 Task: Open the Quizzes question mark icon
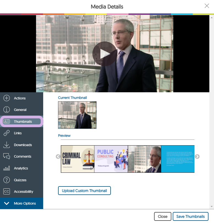pos(7,180)
